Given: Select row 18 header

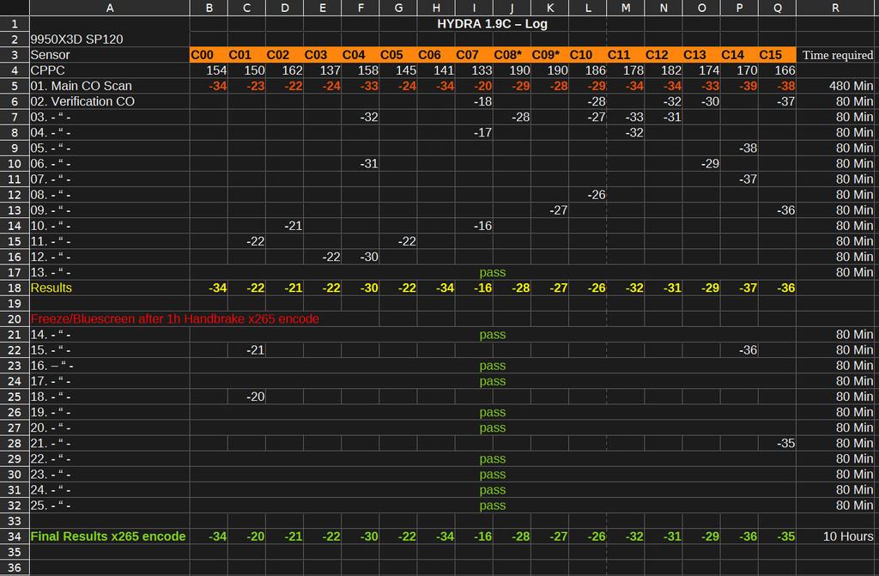Looking at the screenshot, I should pyautogui.click(x=15, y=288).
